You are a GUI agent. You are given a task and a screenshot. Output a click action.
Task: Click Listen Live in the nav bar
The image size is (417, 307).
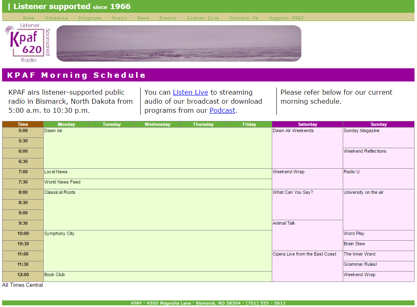[x=203, y=18]
